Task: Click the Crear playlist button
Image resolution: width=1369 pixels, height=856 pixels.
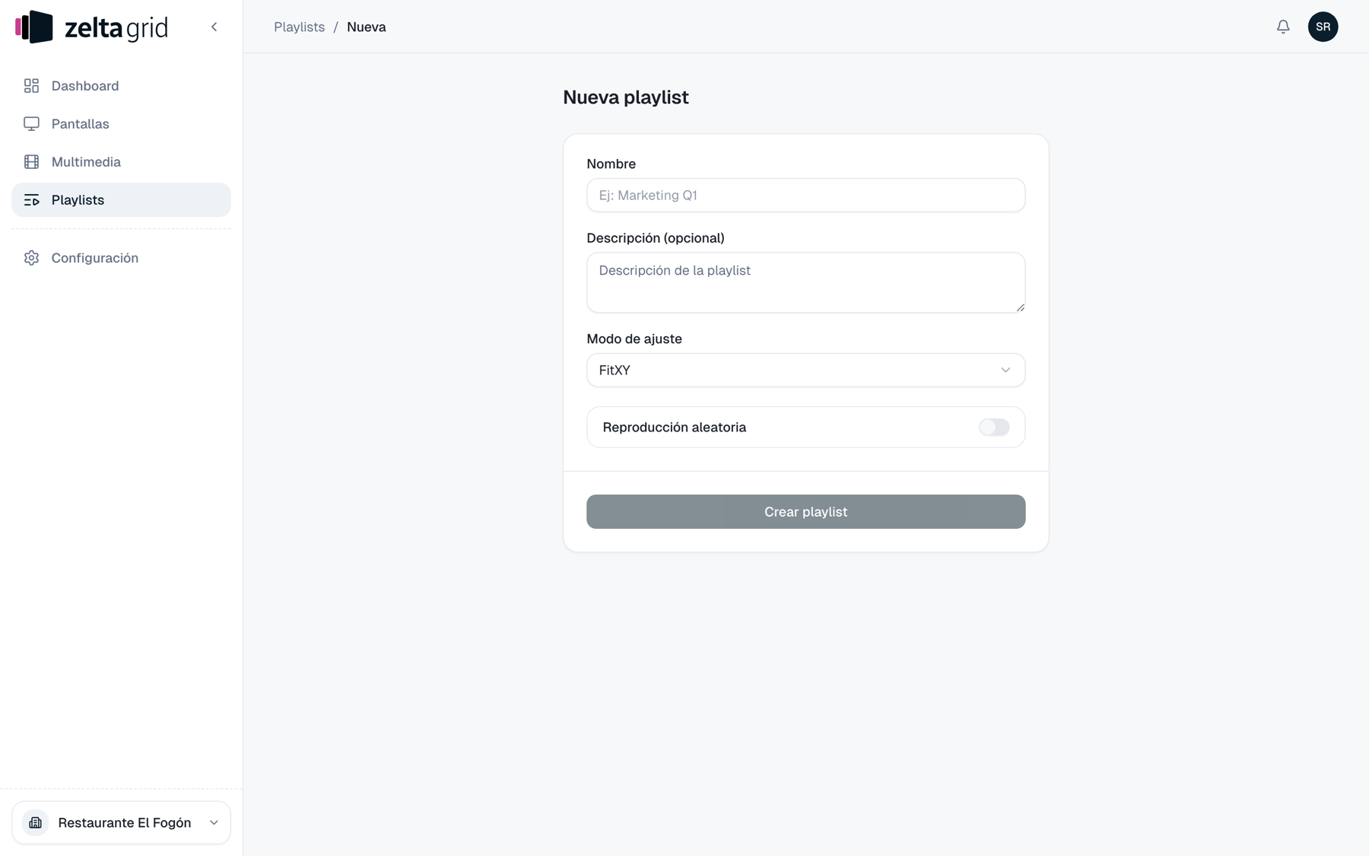Action: coord(805,512)
